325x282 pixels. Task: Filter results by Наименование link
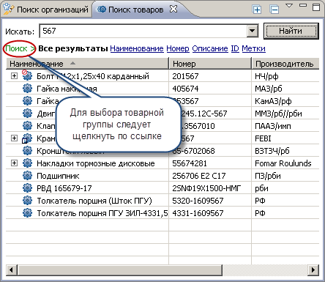coord(137,48)
